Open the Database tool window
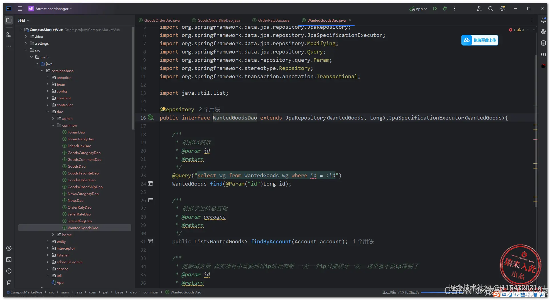This screenshot has height=300, width=550. 543,43
